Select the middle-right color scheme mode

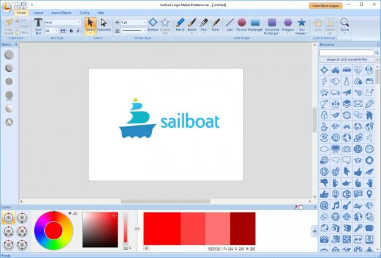coord(22,231)
